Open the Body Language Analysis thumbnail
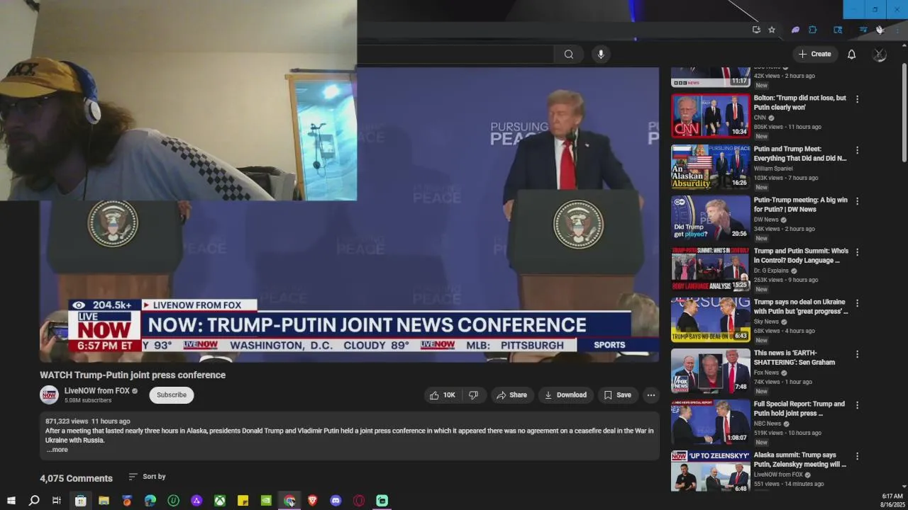 [x=710, y=269]
